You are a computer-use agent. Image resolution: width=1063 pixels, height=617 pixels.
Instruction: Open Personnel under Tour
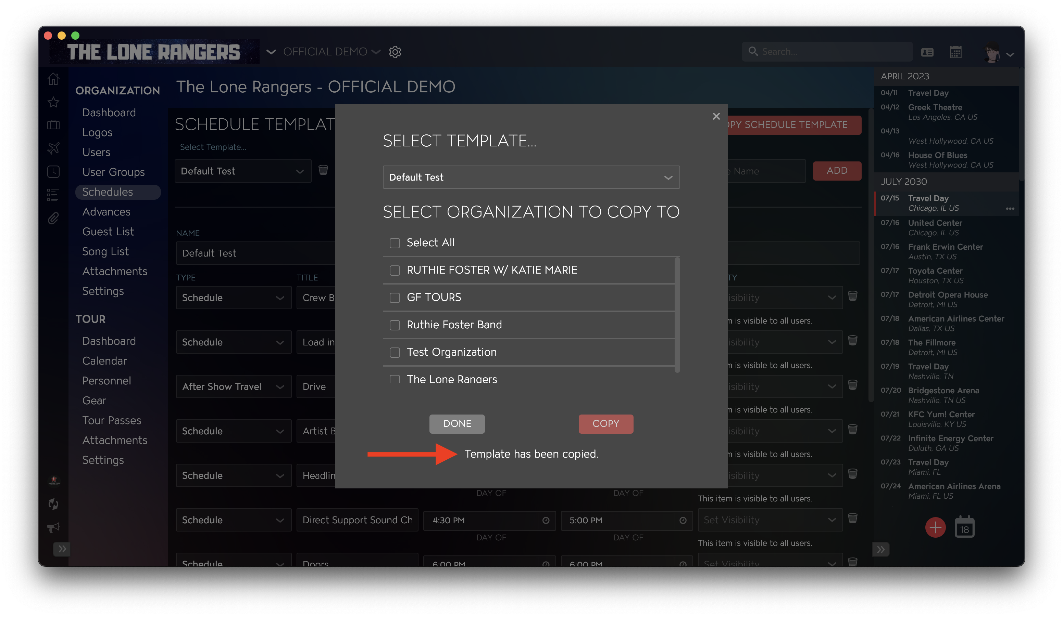[x=106, y=381]
